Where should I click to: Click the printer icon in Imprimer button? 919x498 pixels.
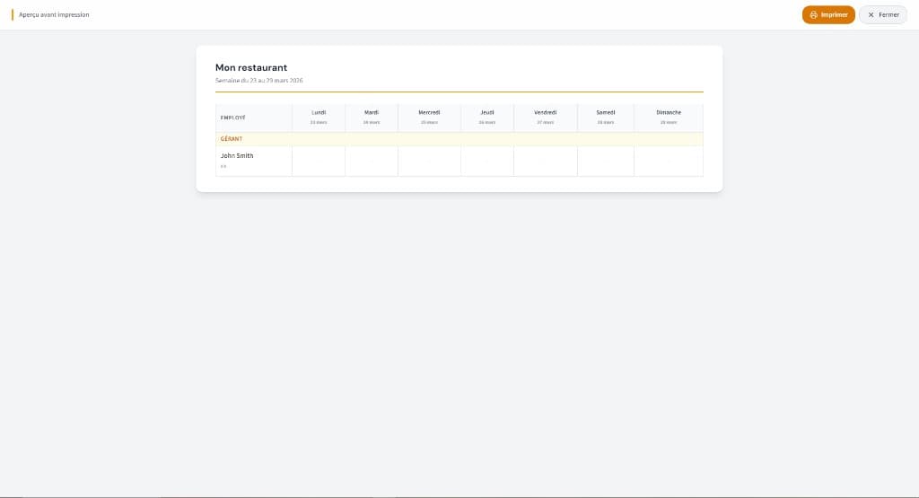(813, 15)
